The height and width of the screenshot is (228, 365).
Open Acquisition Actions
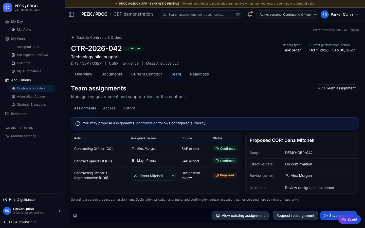click(x=31, y=97)
